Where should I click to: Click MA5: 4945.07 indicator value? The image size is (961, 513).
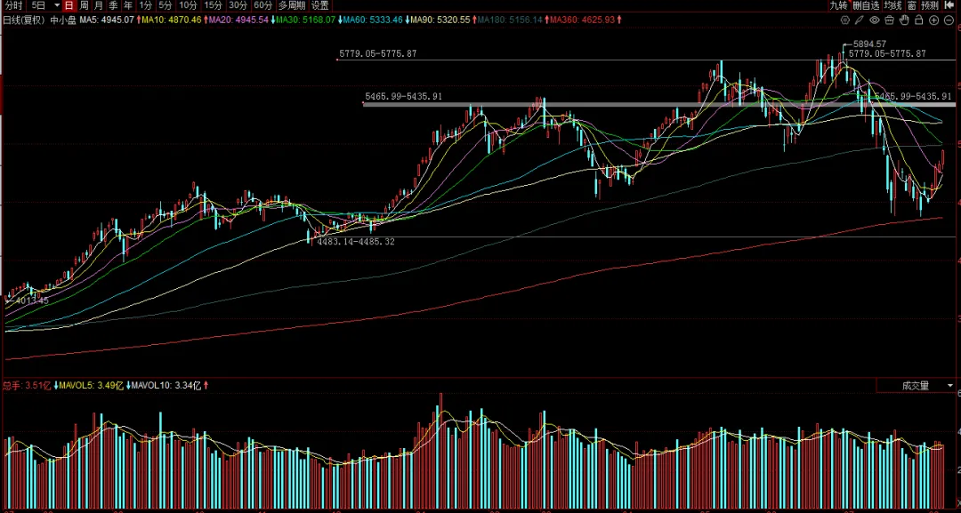click(108, 20)
